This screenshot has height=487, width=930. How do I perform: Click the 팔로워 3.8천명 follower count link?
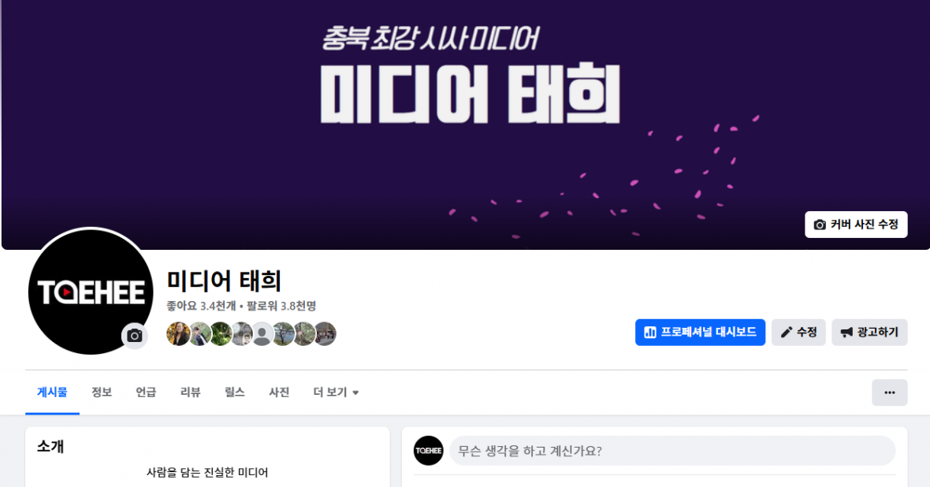(x=281, y=306)
